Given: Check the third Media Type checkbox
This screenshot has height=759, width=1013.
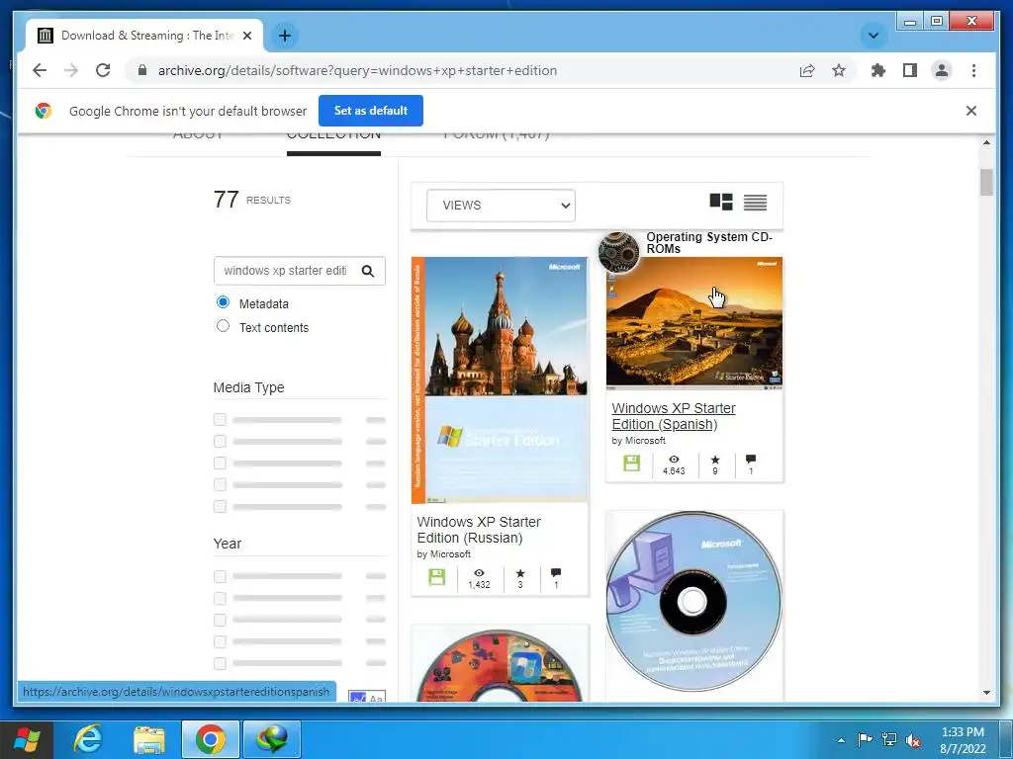Looking at the screenshot, I should (x=220, y=464).
